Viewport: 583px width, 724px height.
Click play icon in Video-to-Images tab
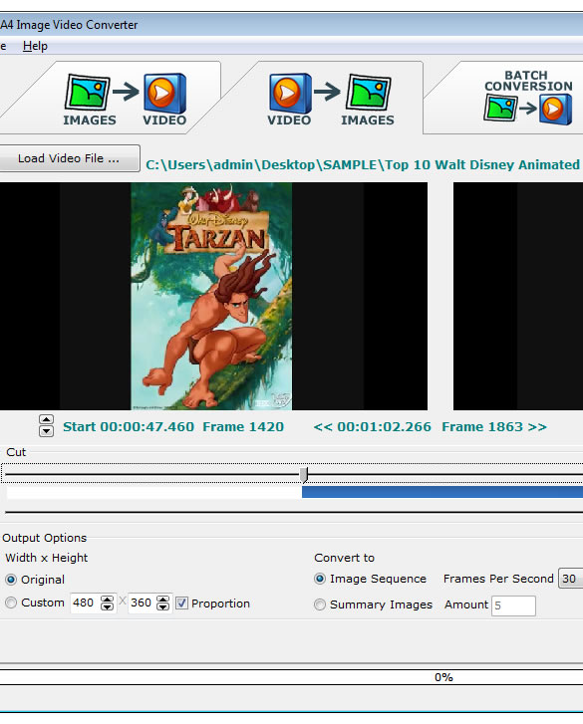(x=290, y=94)
